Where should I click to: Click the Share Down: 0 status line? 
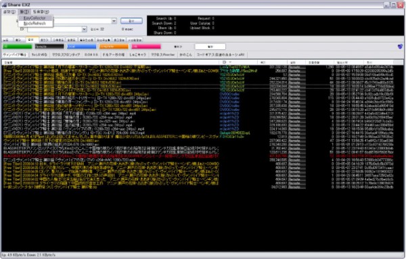coord(164,33)
